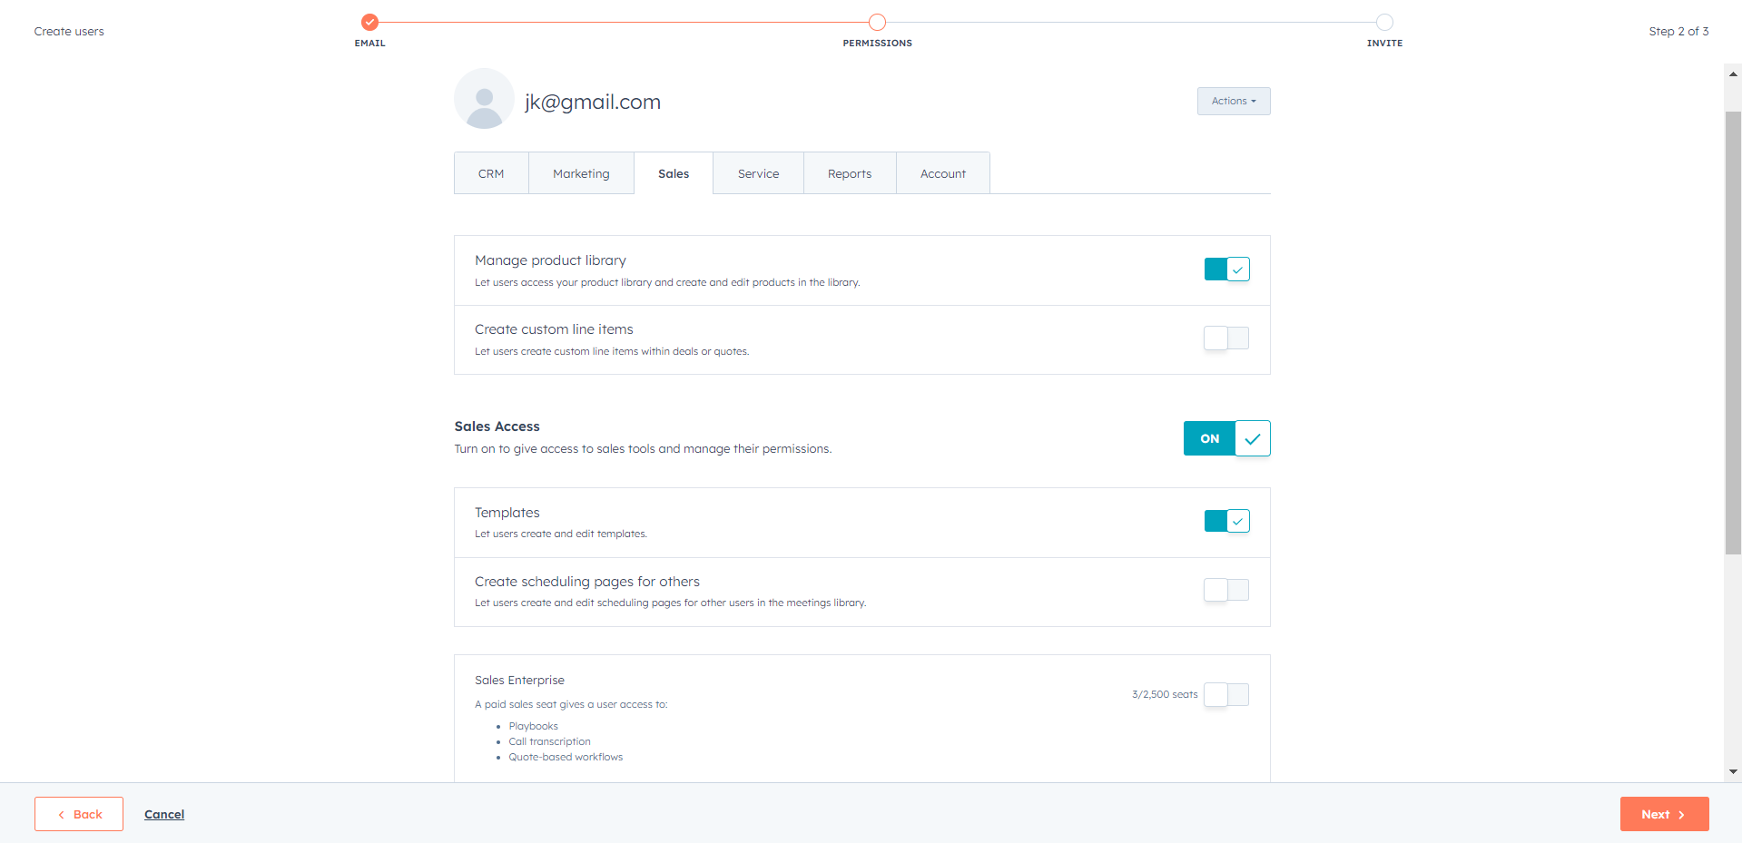Click the scrollbar down arrow
The height and width of the screenshot is (843, 1742).
pos(1732,773)
